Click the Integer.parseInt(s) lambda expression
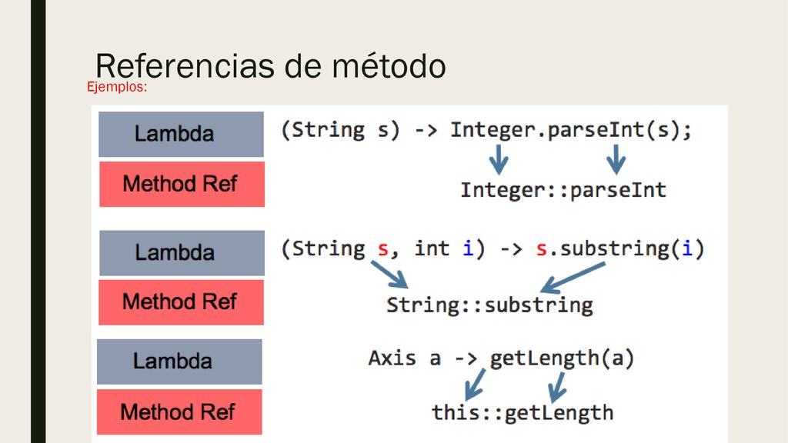 [x=571, y=131]
